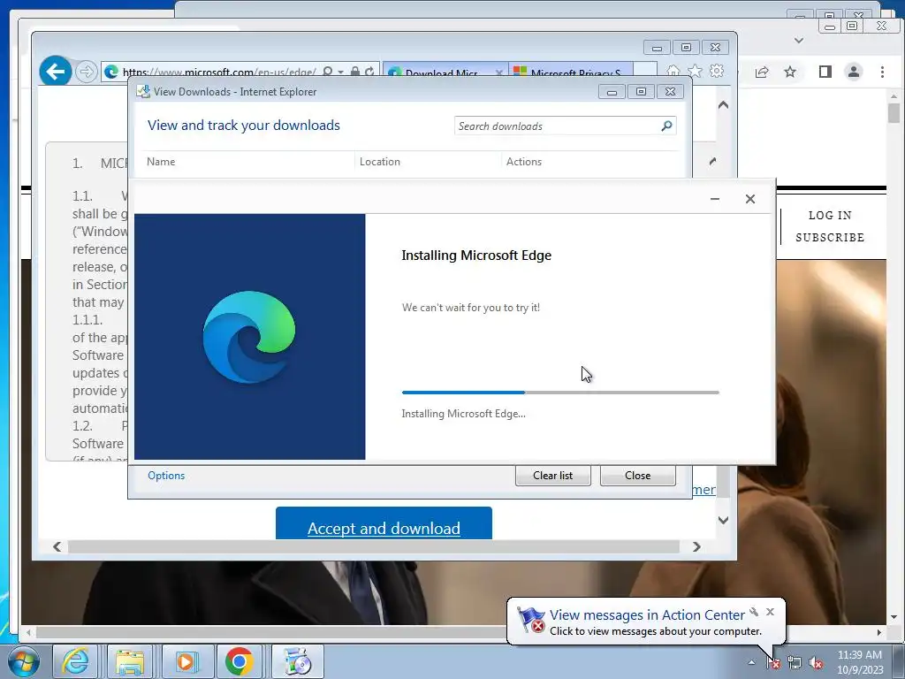Screen dimensions: 905x679
Task: Click Close button in View Downloads
Action: [x=638, y=475]
